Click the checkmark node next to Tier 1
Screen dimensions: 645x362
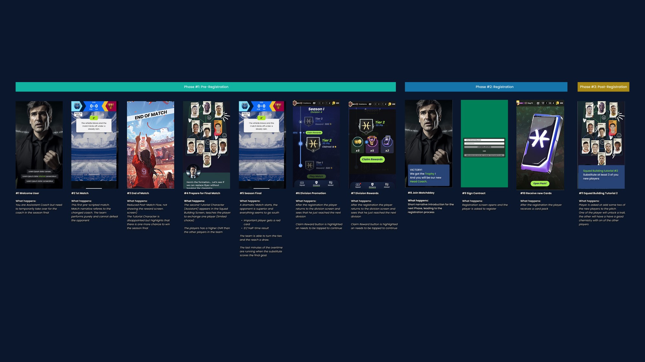[x=300, y=165]
